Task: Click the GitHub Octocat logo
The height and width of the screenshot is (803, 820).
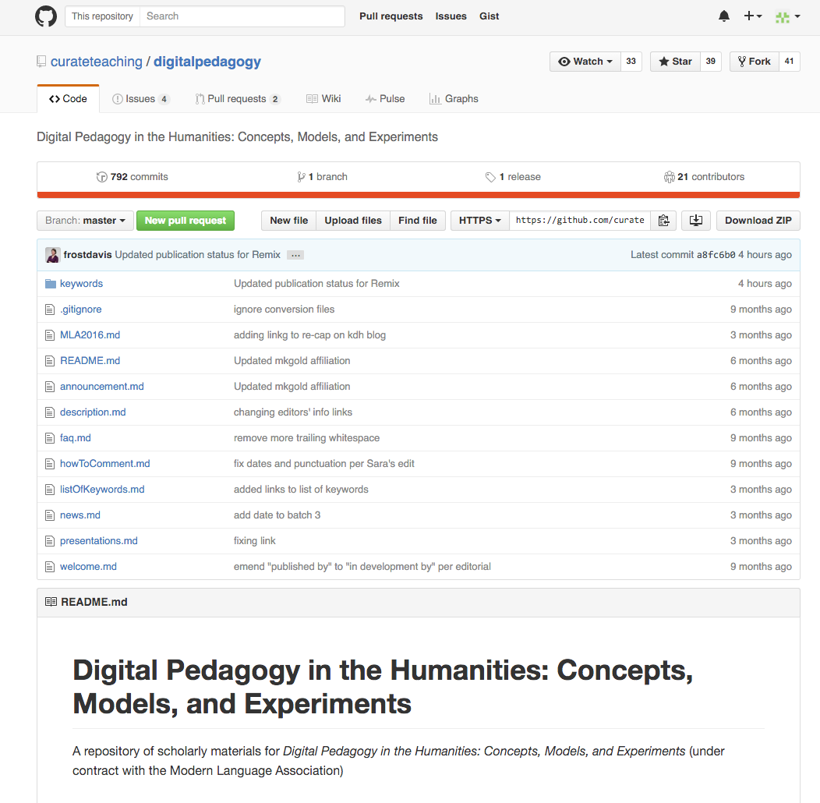Action: pos(46,16)
